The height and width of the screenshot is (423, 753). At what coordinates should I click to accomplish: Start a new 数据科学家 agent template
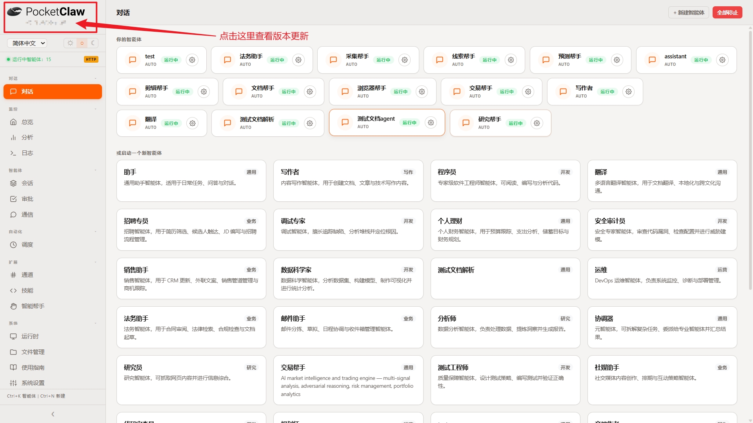(x=348, y=278)
